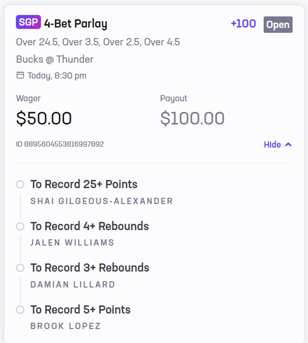Select the status circle for 3+ Rebounds leg
Image resolution: width=308 pixels, height=343 pixels.
click(20, 268)
